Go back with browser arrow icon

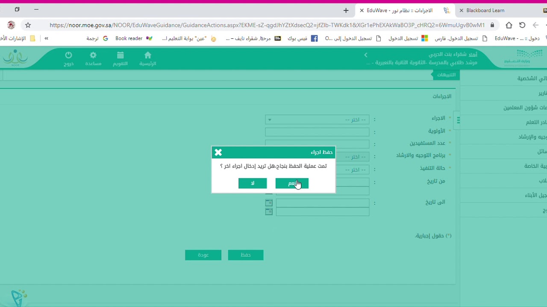coord(535,25)
